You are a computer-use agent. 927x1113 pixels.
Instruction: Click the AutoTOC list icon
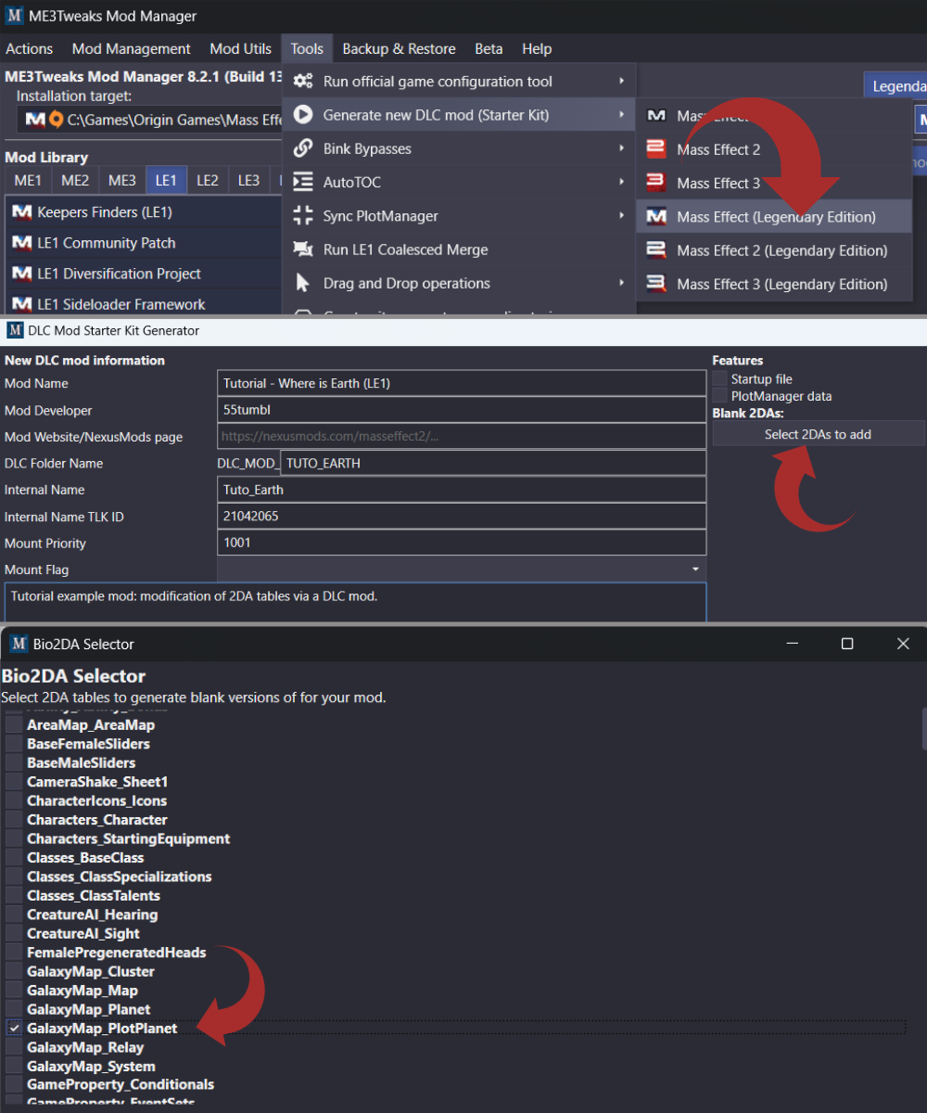pyautogui.click(x=303, y=182)
